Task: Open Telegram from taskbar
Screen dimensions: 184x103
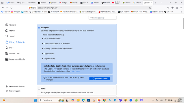Action: (115, 100)
